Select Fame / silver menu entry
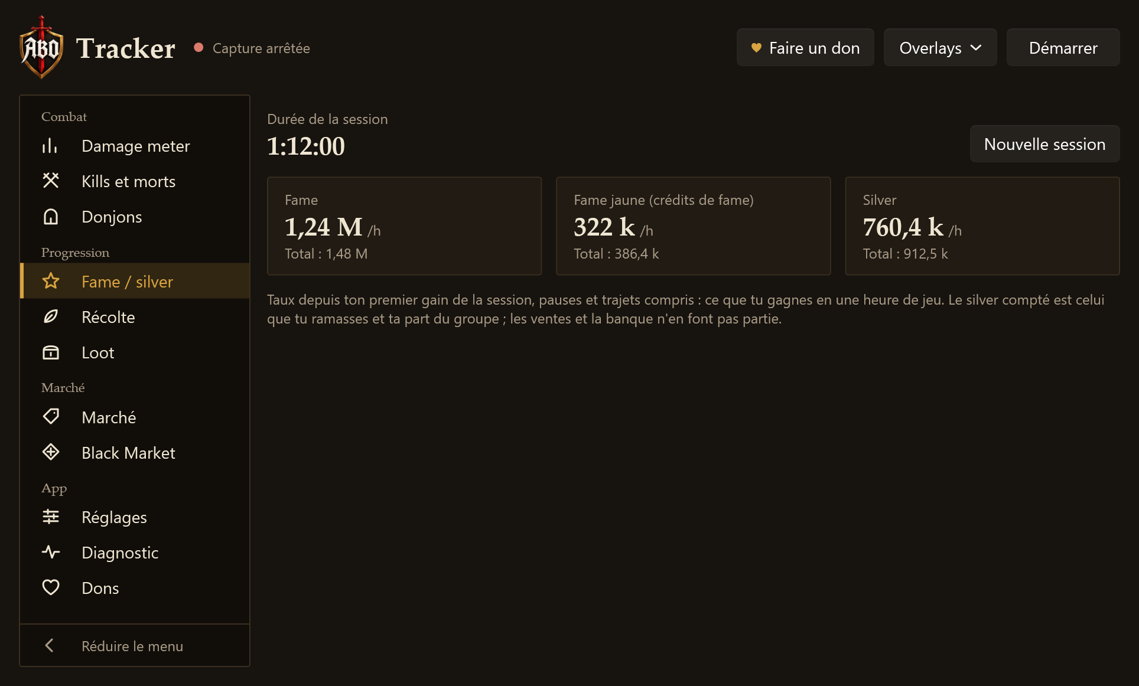The width and height of the screenshot is (1139, 686). tap(135, 281)
